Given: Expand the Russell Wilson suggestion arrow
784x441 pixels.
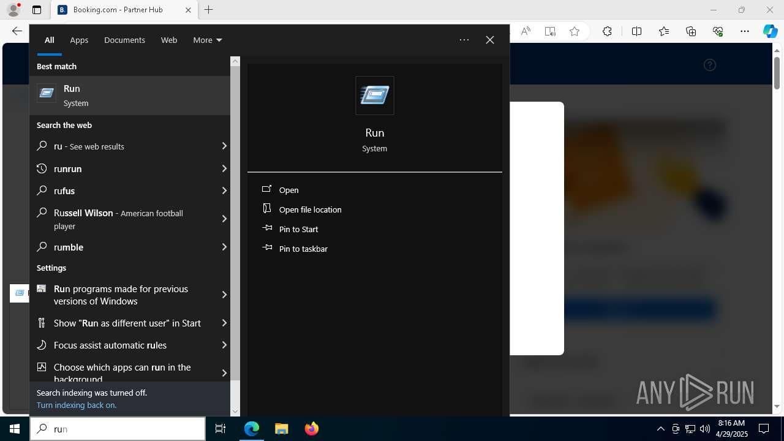Looking at the screenshot, I should 224,219.
